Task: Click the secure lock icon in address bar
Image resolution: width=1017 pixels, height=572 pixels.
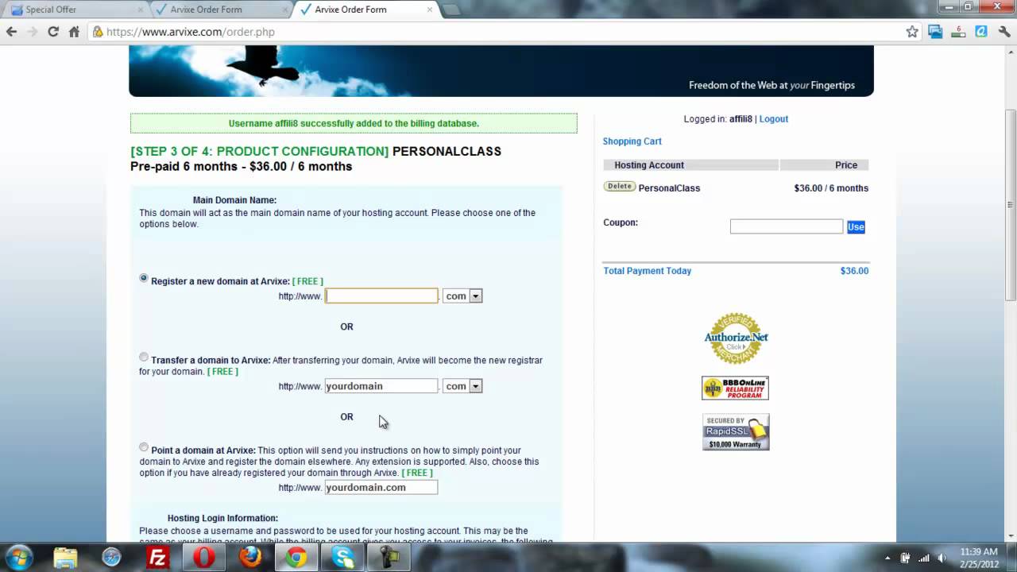Action: tap(98, 32)
